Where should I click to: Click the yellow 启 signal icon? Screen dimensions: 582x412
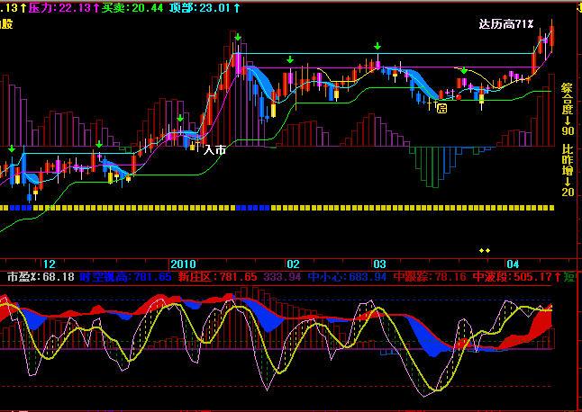441,108
